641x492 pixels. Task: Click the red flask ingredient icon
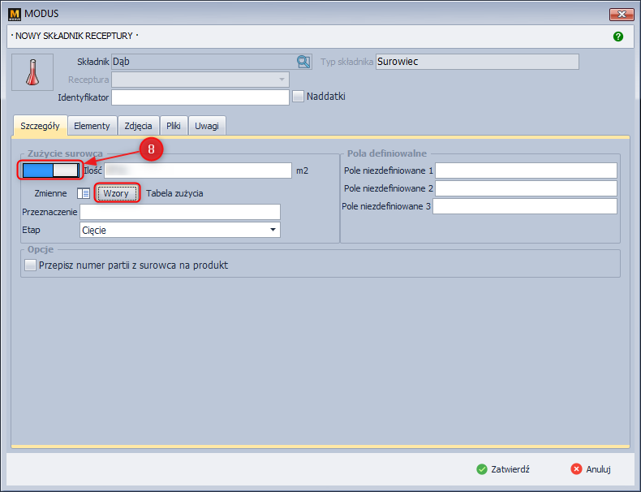32,72
